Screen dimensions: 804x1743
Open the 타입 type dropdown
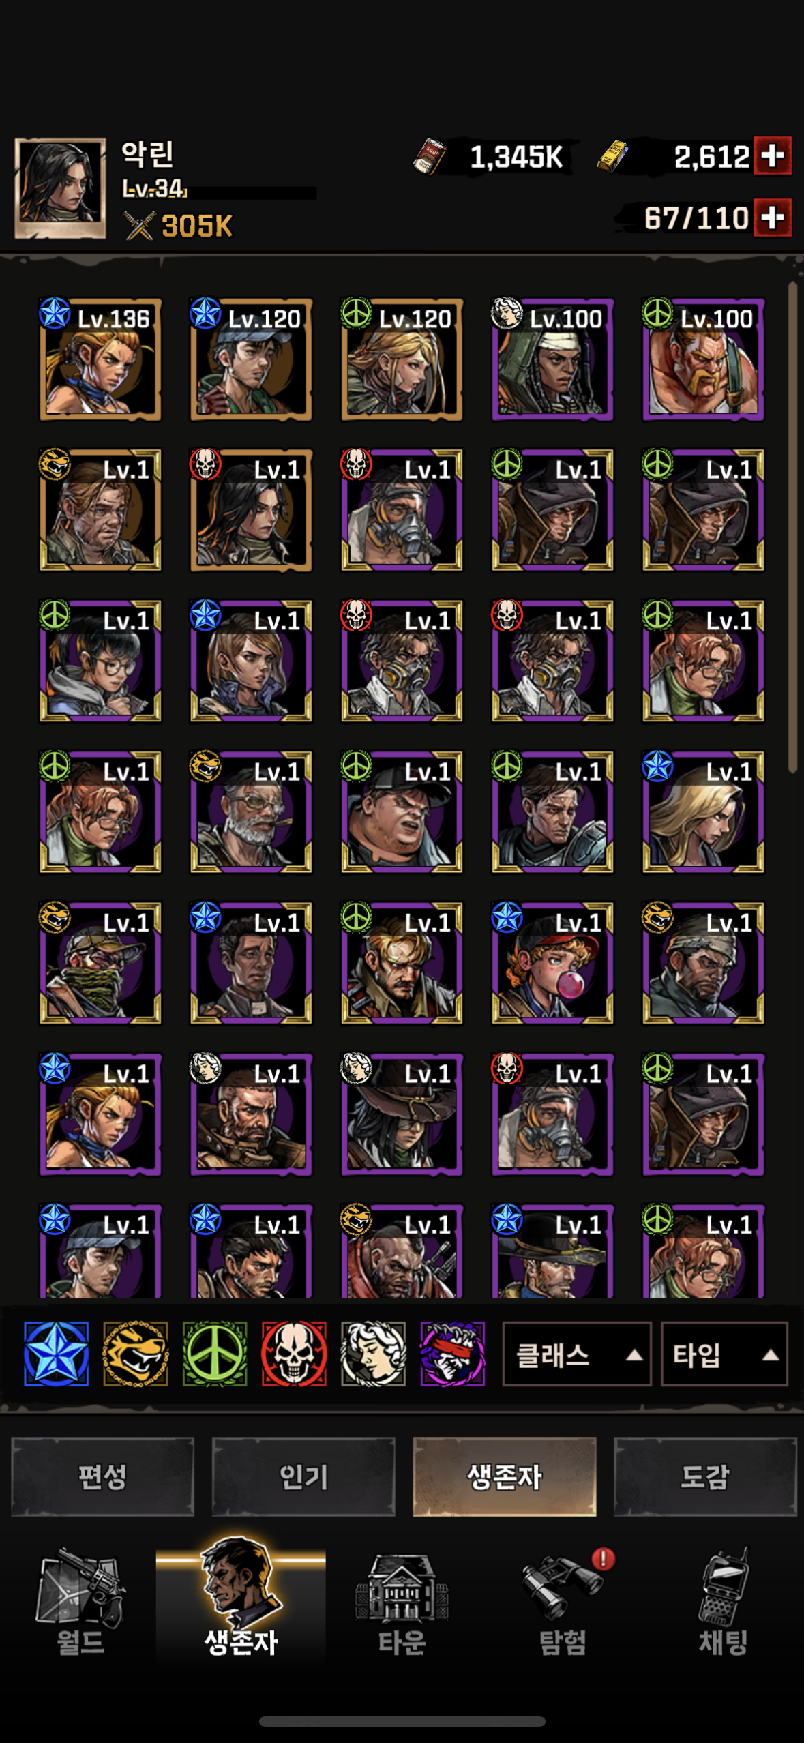click(724, 1354)
